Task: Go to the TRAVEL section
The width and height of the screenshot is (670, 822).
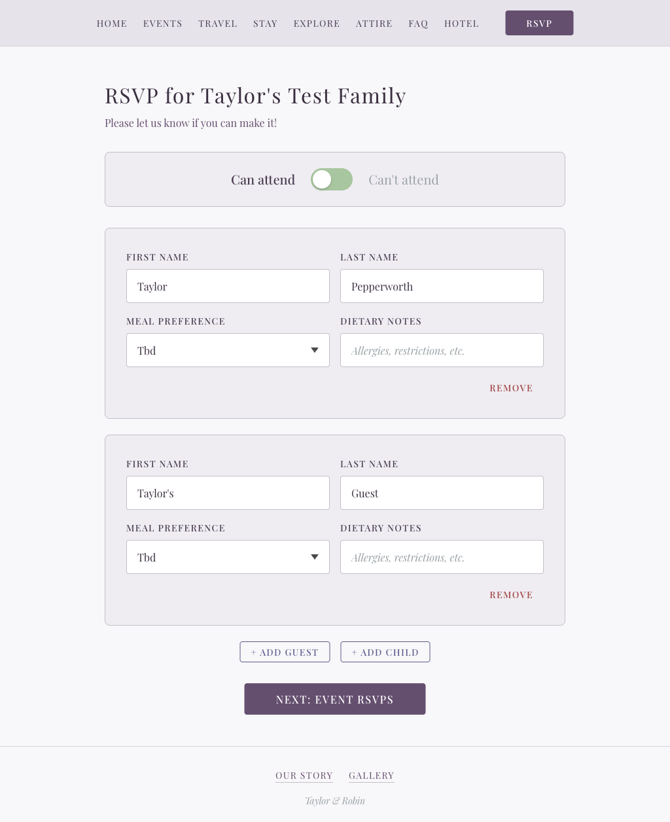Action: click(x=218, y=24)
